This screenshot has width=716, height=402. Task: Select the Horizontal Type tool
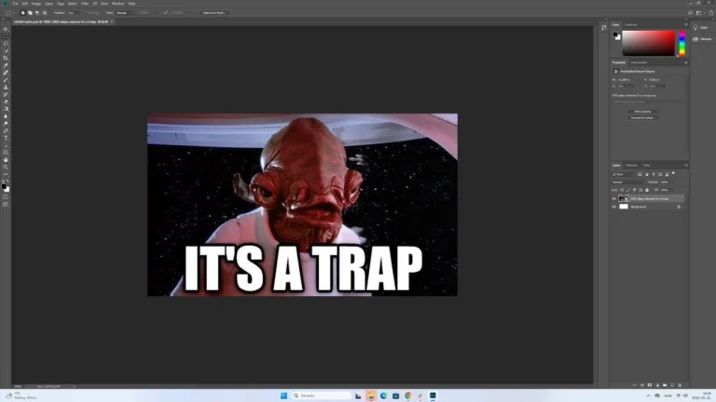pyautogui.click(x=6, y=138)
